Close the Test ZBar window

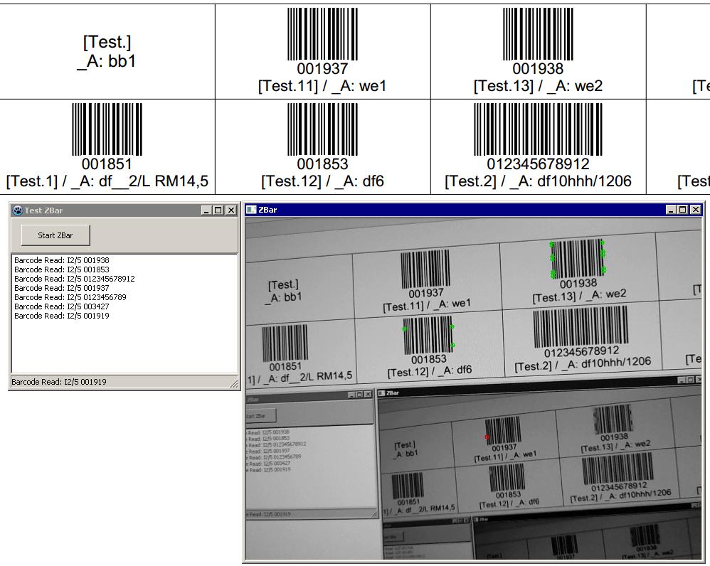click(x=231, y=210)
